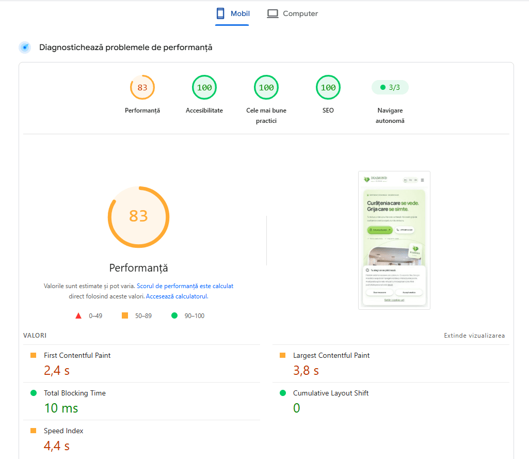Click the 'Diagnostichează problemele de performanță' heading
Screen dimensions: 529x459
(x=126, y=48)
